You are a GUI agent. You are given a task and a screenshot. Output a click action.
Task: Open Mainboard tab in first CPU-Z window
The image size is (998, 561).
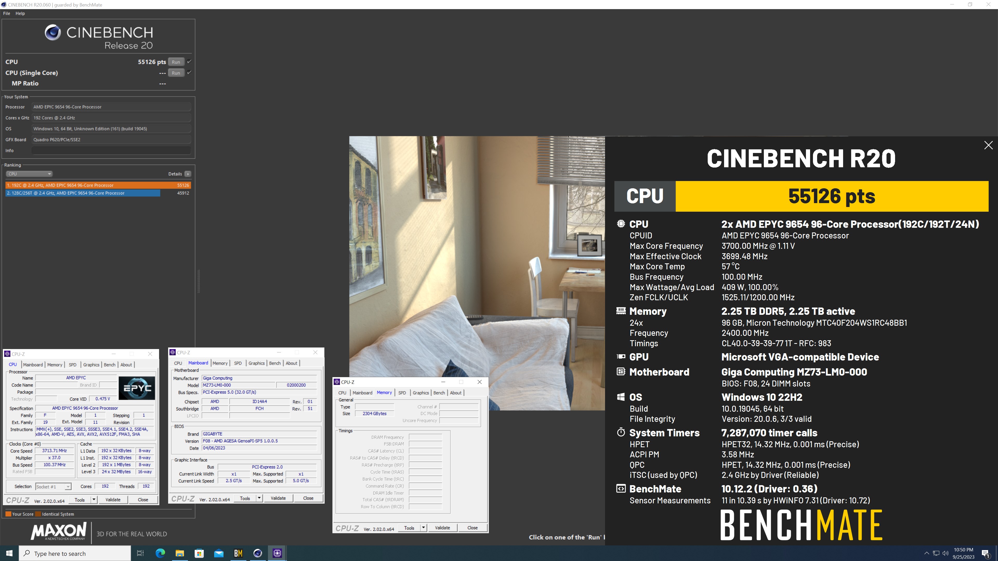coord(33,365)
